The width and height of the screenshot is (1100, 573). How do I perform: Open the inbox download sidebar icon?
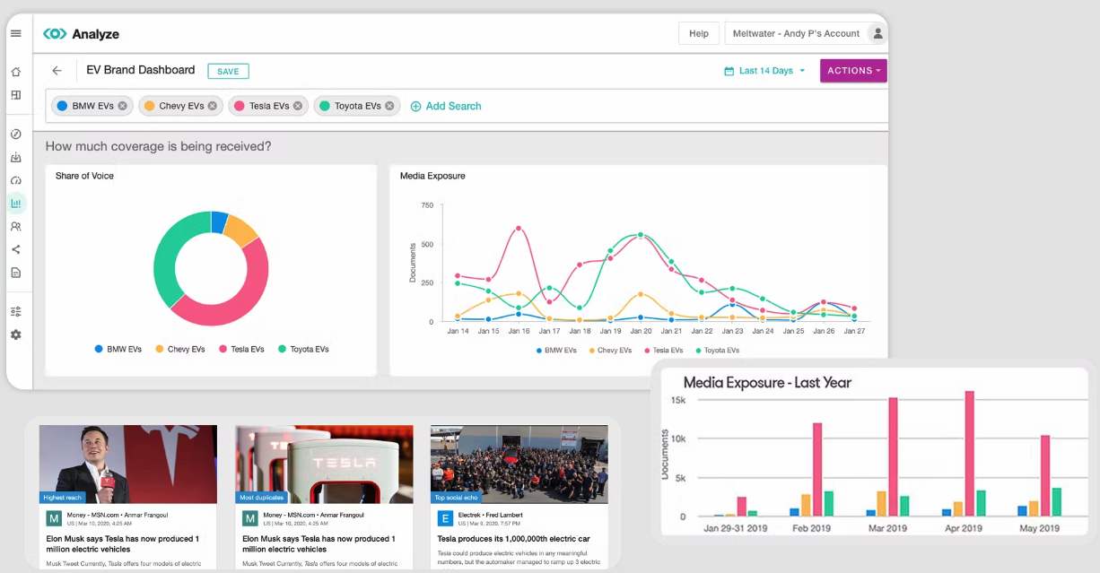[15, 158]
